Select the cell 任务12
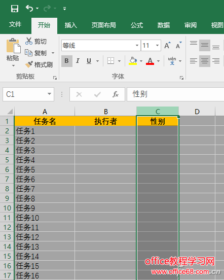Screen dimensions: 224x280 click(x=45, y=237)
